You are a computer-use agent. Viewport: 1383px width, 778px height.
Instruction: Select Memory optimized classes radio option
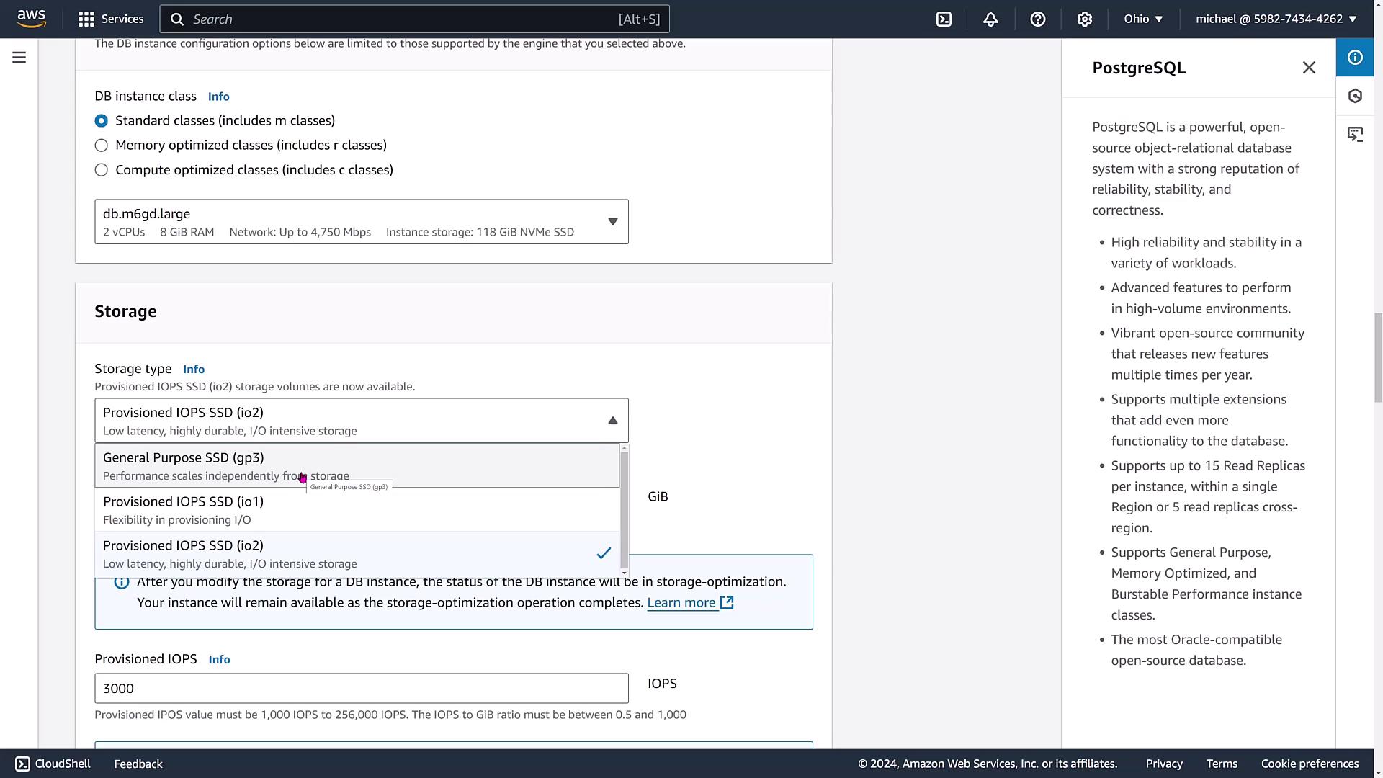102,146
